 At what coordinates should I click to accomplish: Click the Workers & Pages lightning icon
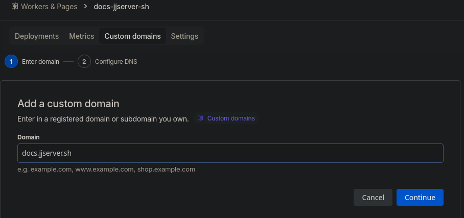coord(14,6)
